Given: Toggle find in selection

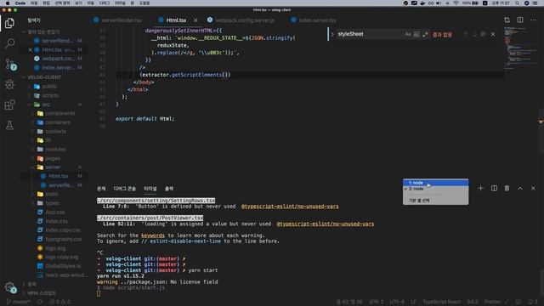Looking at the screenshot, I should tap(484, 34).
